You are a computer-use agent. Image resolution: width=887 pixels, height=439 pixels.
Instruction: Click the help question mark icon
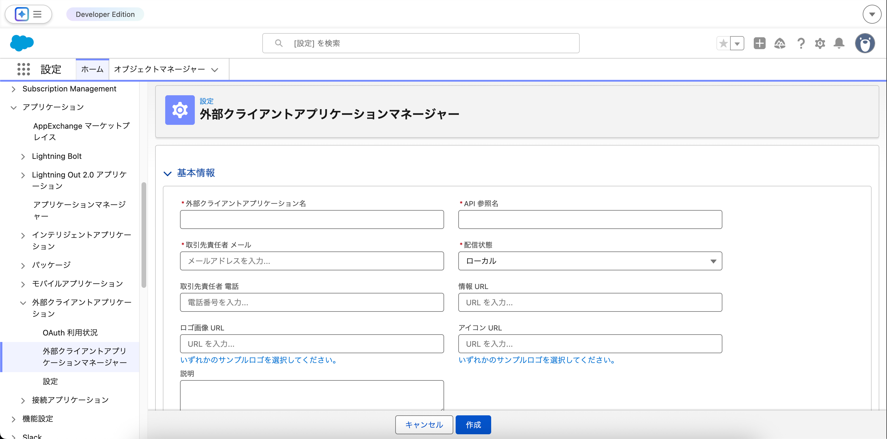point(801,43)
